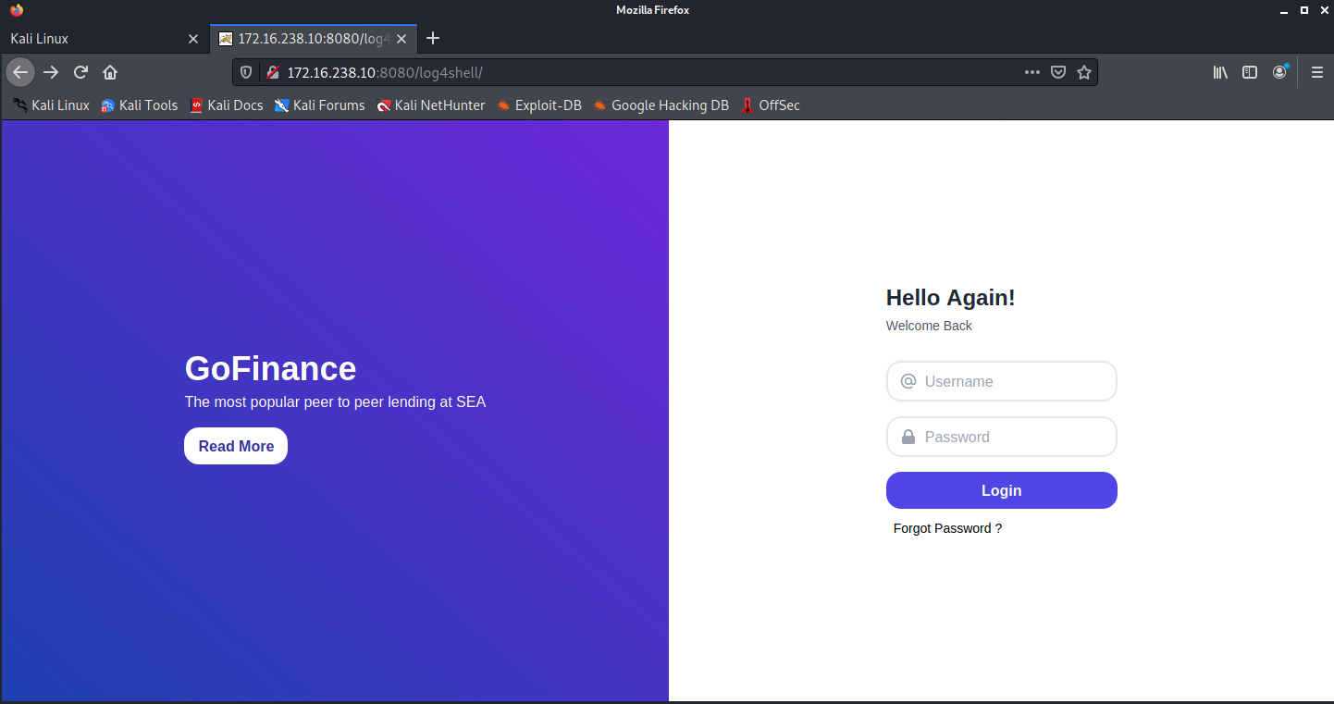
Task: Click the Read More button
Action: click(x=236, y=446)
